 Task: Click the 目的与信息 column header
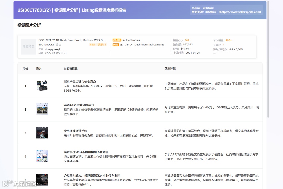(70, 68)
